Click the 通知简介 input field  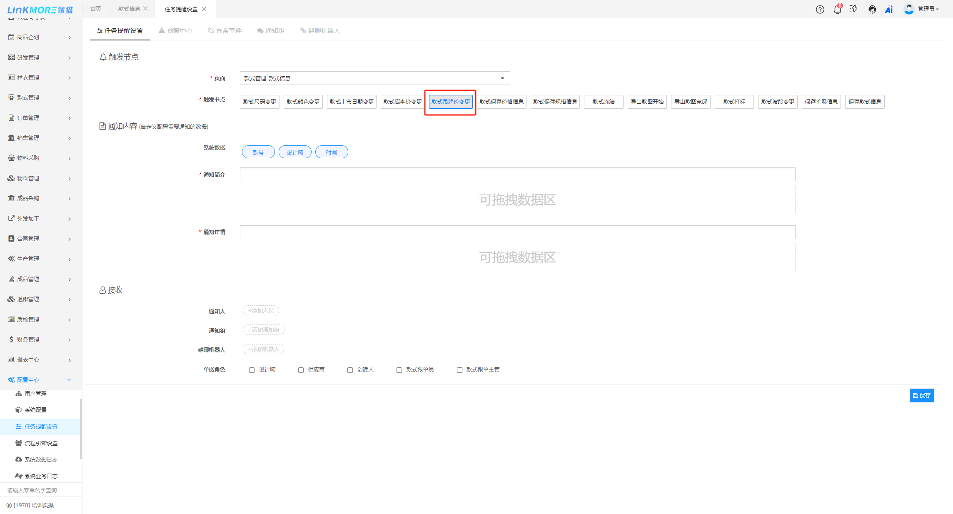(517, 174)
